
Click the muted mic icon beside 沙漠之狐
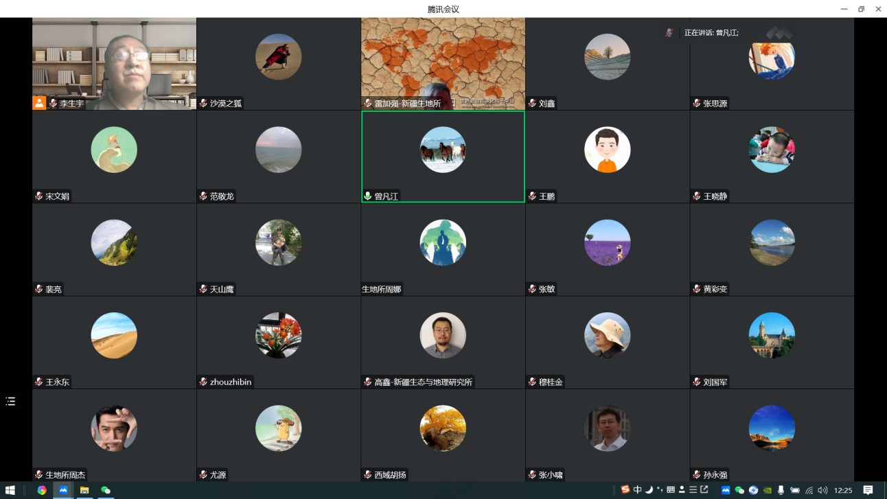[x=203, y=104]
